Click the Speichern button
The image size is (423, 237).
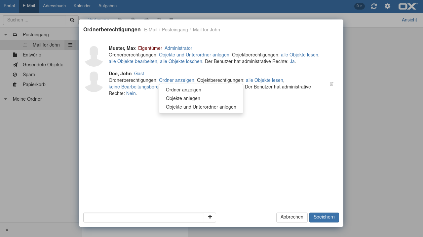(x=324, y=217)
